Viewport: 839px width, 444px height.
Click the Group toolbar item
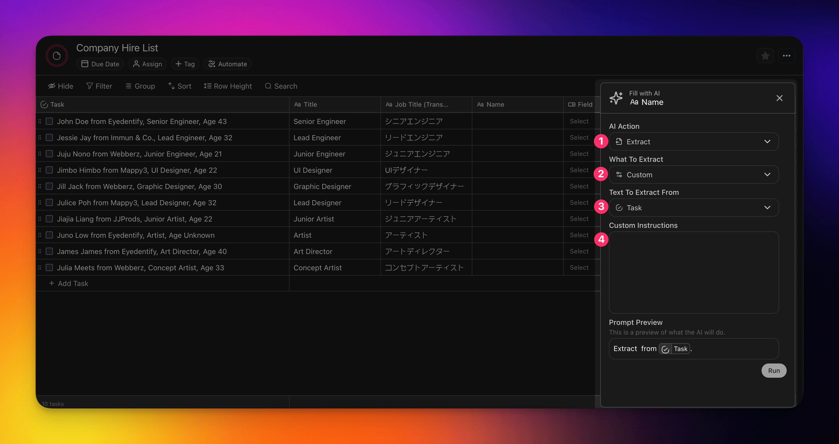click(x=140, y=86)
